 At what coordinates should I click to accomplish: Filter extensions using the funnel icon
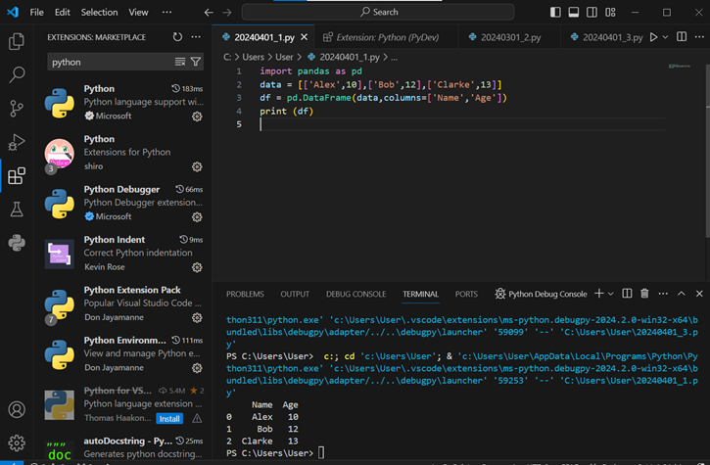(196, 62)
